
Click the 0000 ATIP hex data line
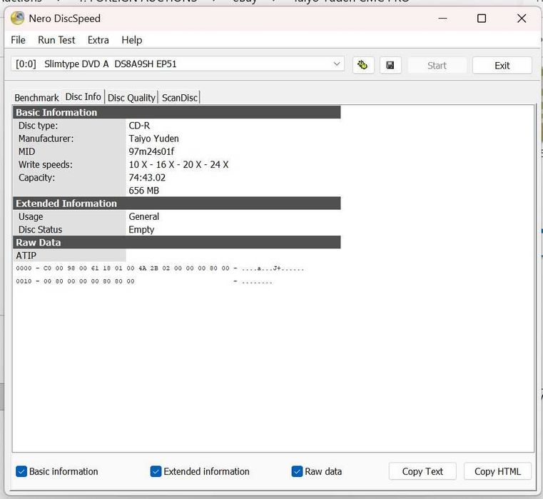160,268
